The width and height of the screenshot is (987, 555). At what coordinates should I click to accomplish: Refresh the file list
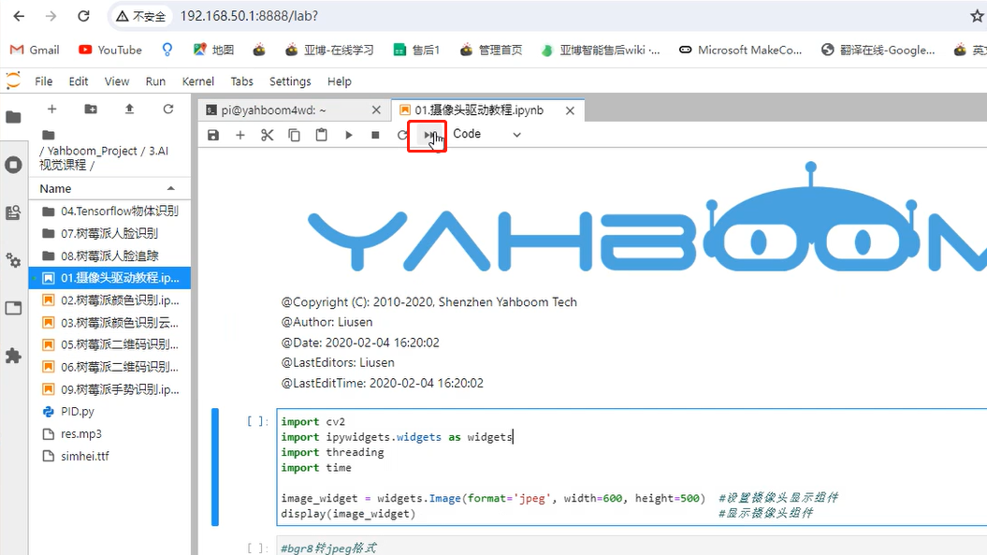[x=168, y=109]
